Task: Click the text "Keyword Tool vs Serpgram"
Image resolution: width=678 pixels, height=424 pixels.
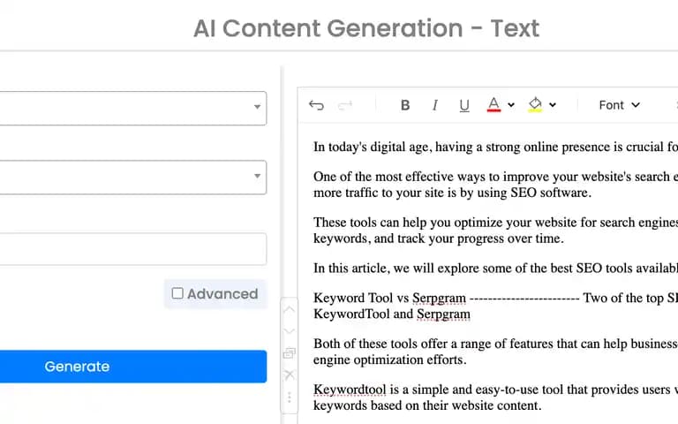Action: (x=389, y=298)
